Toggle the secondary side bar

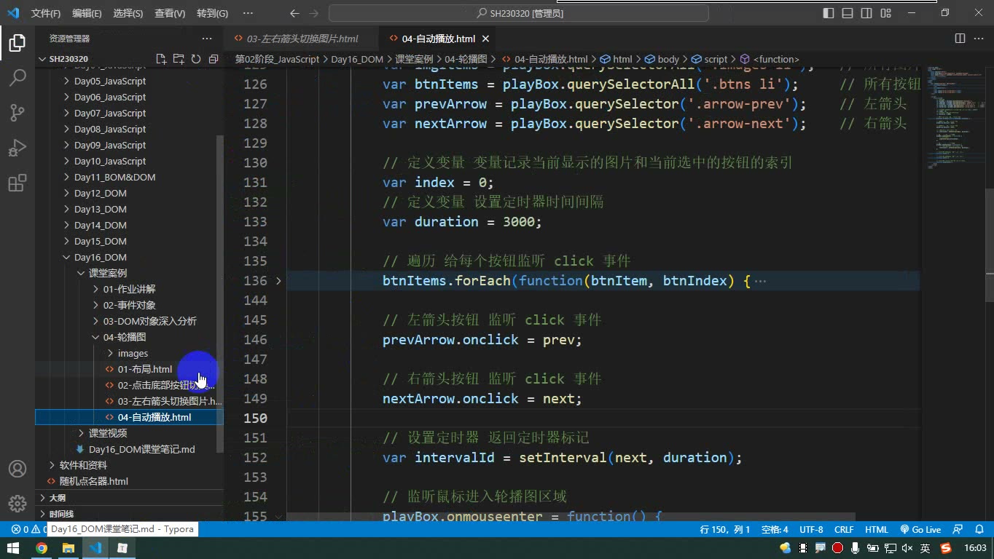click(866, 13)
